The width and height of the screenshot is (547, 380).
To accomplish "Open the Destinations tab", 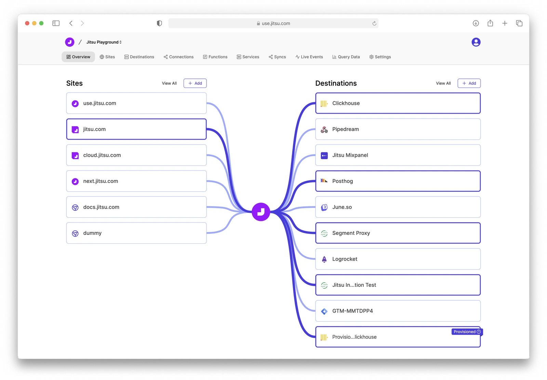I will tap(139, 57).
